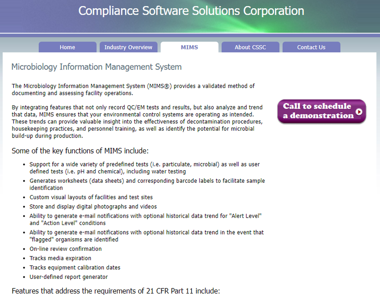Click the play arrow icon on demonstration button
Image resolution: width=380 pixels, height=296 pixels.
coord(359,111)
